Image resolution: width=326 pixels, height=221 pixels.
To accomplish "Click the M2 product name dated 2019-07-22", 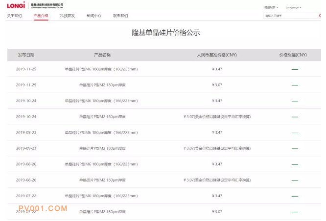I will tap(102, 212).
